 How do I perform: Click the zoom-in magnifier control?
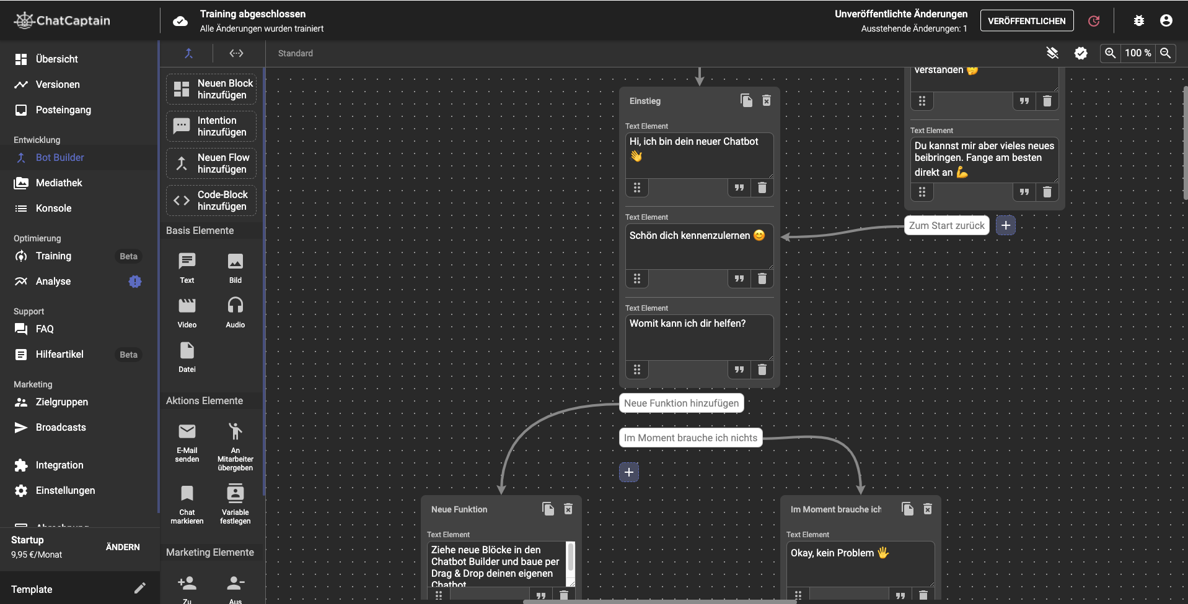[1110, 53]
